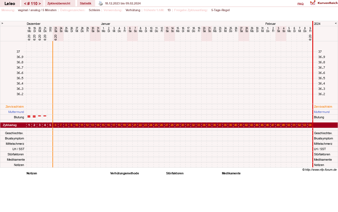Open the nfp-forum.de copyright link
Image resolution: width=338 pixels, height=212 pixels.
pos(319,170)
